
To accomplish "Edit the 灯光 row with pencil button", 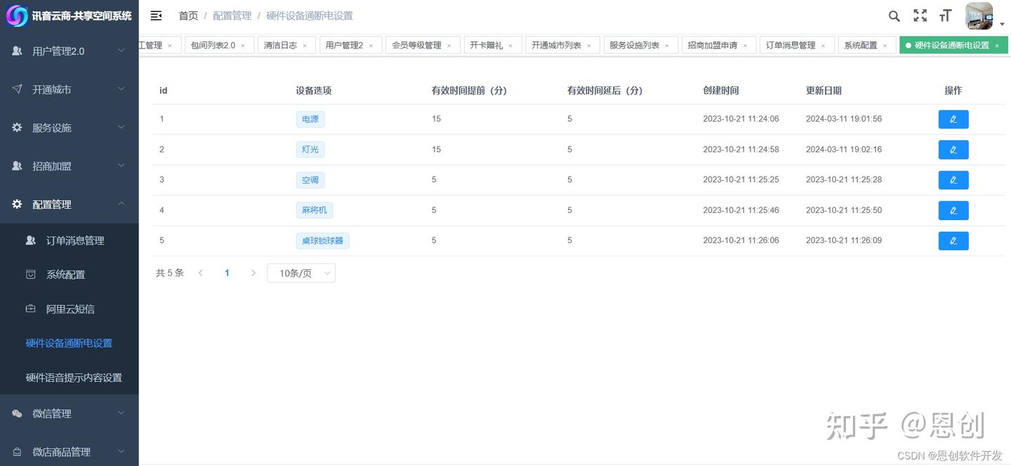I will [953, 149].
